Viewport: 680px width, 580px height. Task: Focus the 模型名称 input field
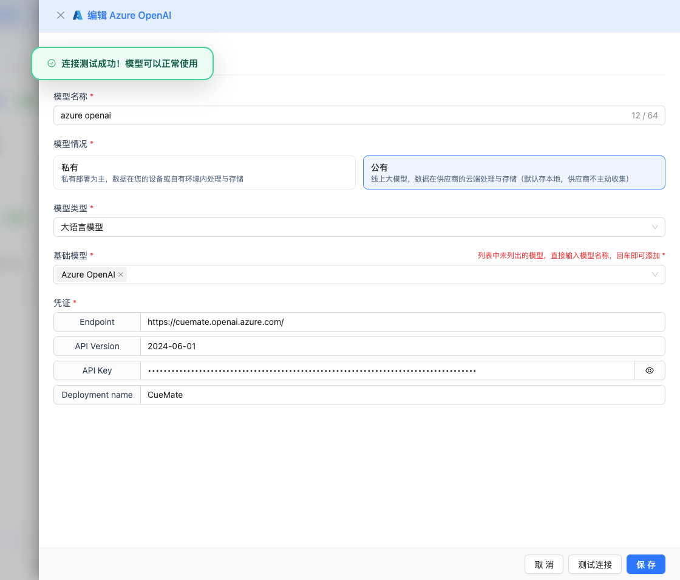pyautogui.click(x=340, y=115)
